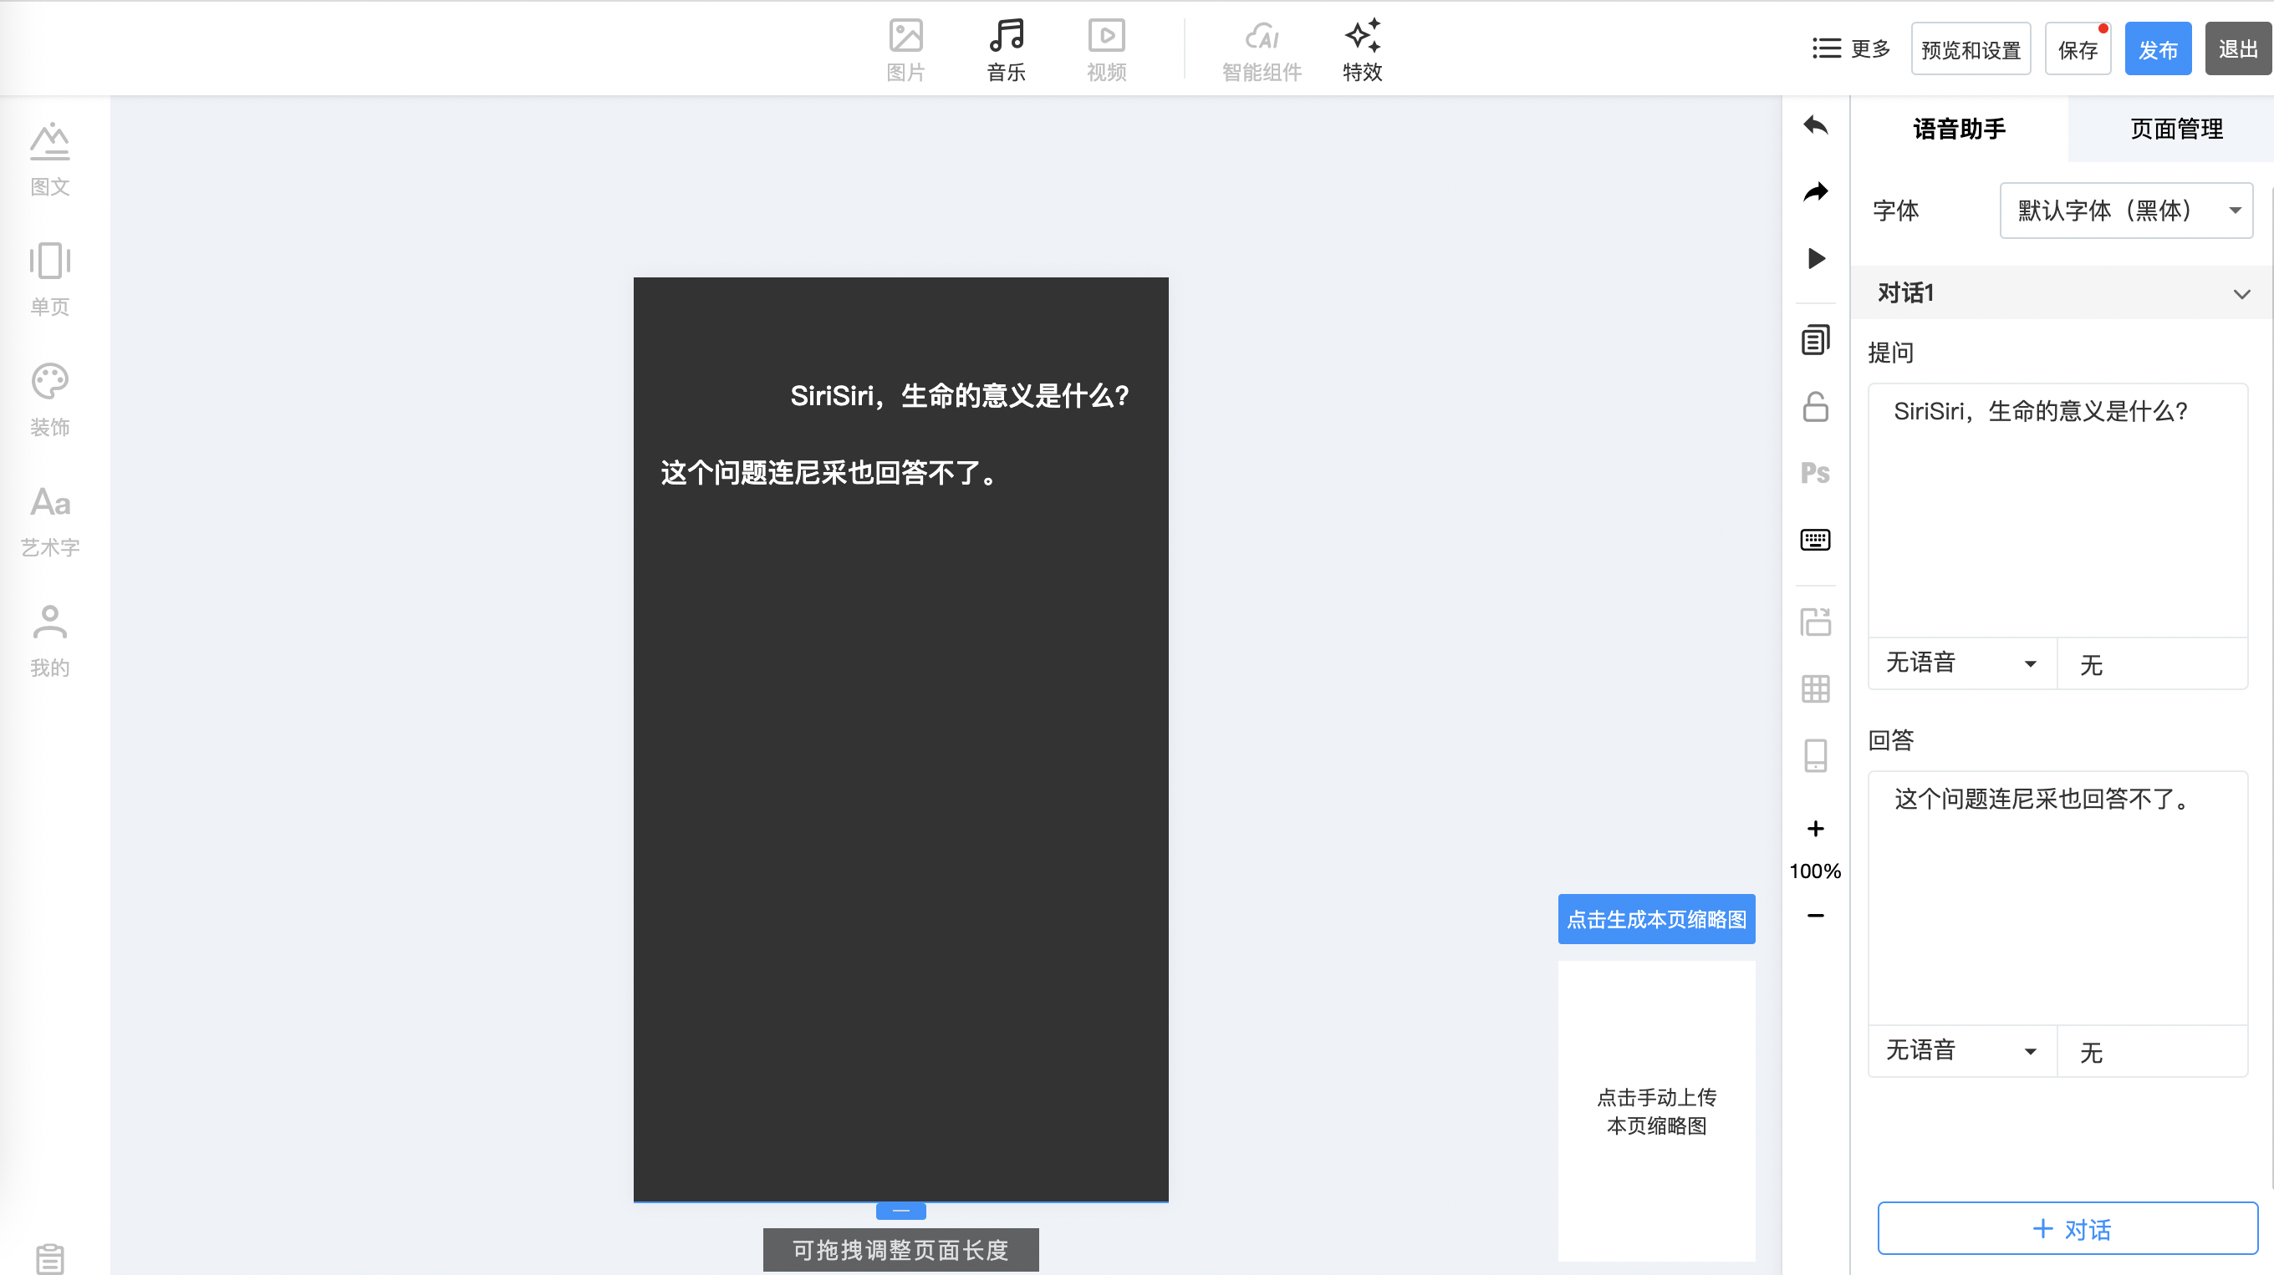Open the 特效 effects tool

point(1361,49)
